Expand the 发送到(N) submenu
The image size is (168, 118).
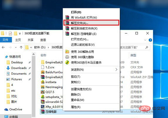pyautogui.click(x=91, y=70)
